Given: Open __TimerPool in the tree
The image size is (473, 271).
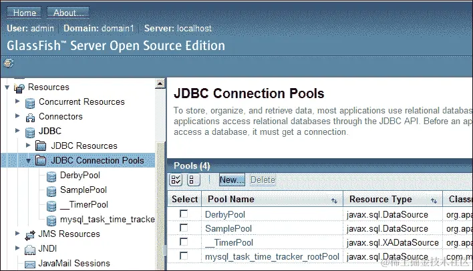Looking at the screenshot, I should pyautogui.click(x=84, y=205).
